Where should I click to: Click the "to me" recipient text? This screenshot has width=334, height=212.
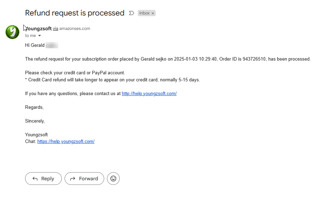[30, 36]
